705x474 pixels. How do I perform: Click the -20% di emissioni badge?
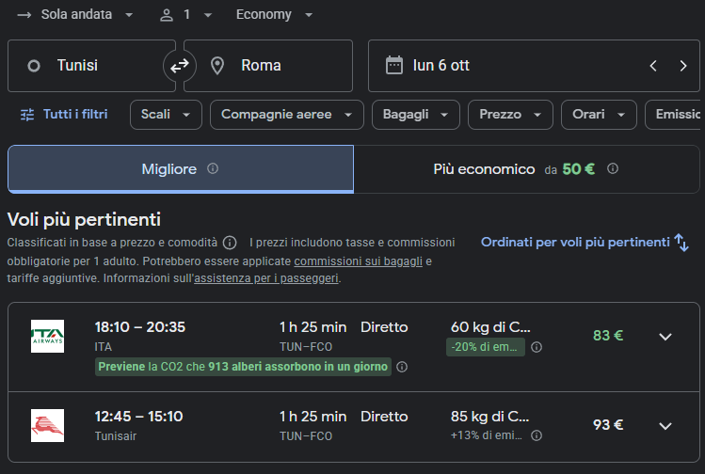(x=486, y=347)
